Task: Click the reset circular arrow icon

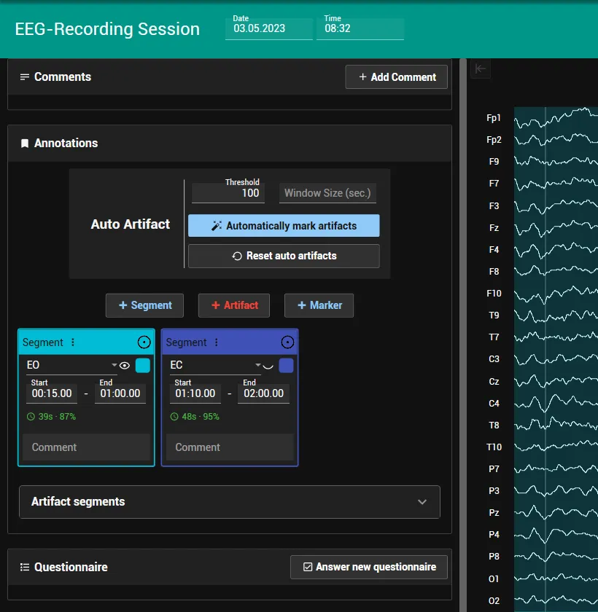Action: coord(237,256)
